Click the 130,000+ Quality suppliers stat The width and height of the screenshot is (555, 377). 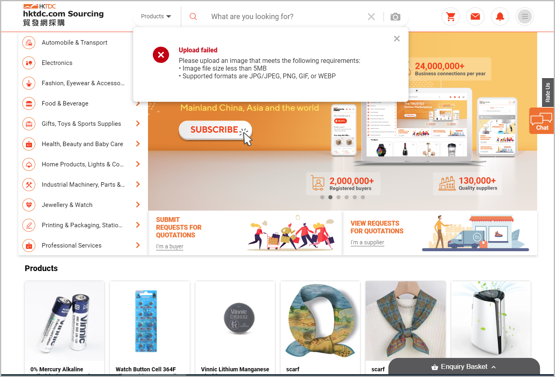pos(467,184)
